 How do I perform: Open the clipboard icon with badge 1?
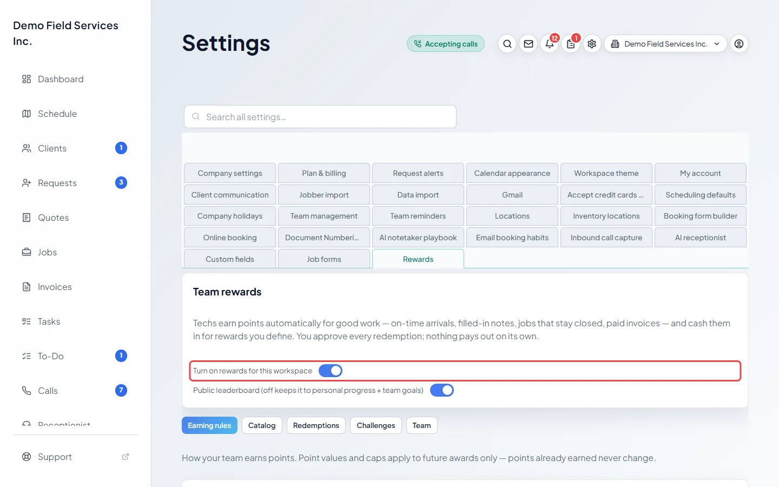571,44
